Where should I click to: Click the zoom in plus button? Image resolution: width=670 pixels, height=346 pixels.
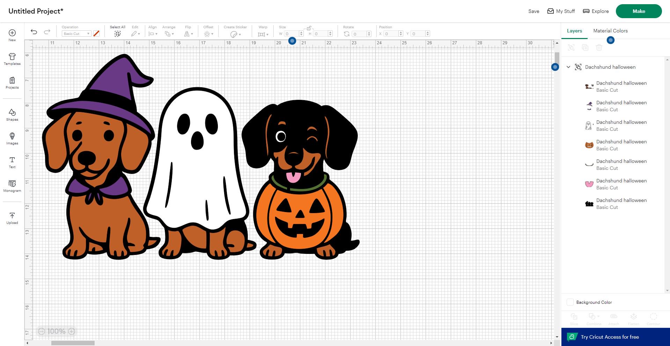72,331
